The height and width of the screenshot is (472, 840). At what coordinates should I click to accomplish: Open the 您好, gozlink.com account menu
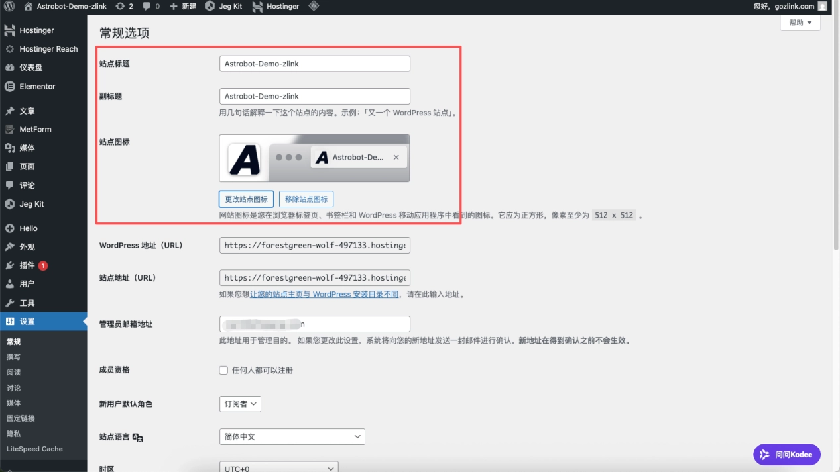[x=790, y=6]
